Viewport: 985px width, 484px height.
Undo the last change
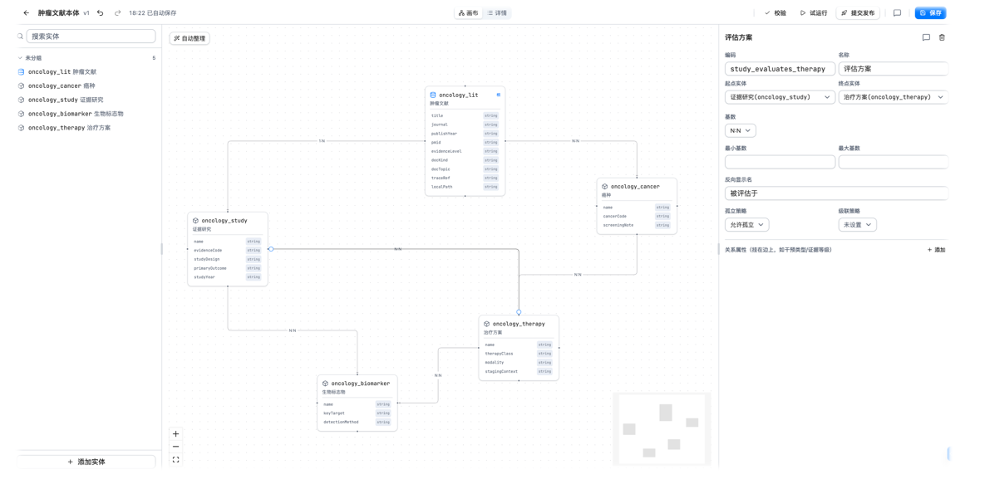[101, 12]
